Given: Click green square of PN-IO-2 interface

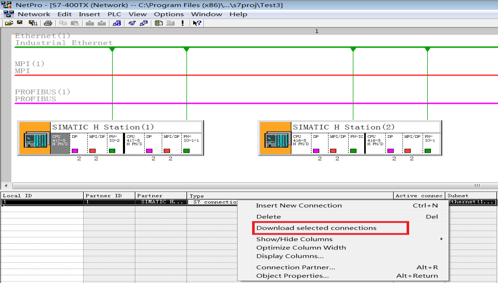Looking at the screenshot, I should [x=112, y=151].
